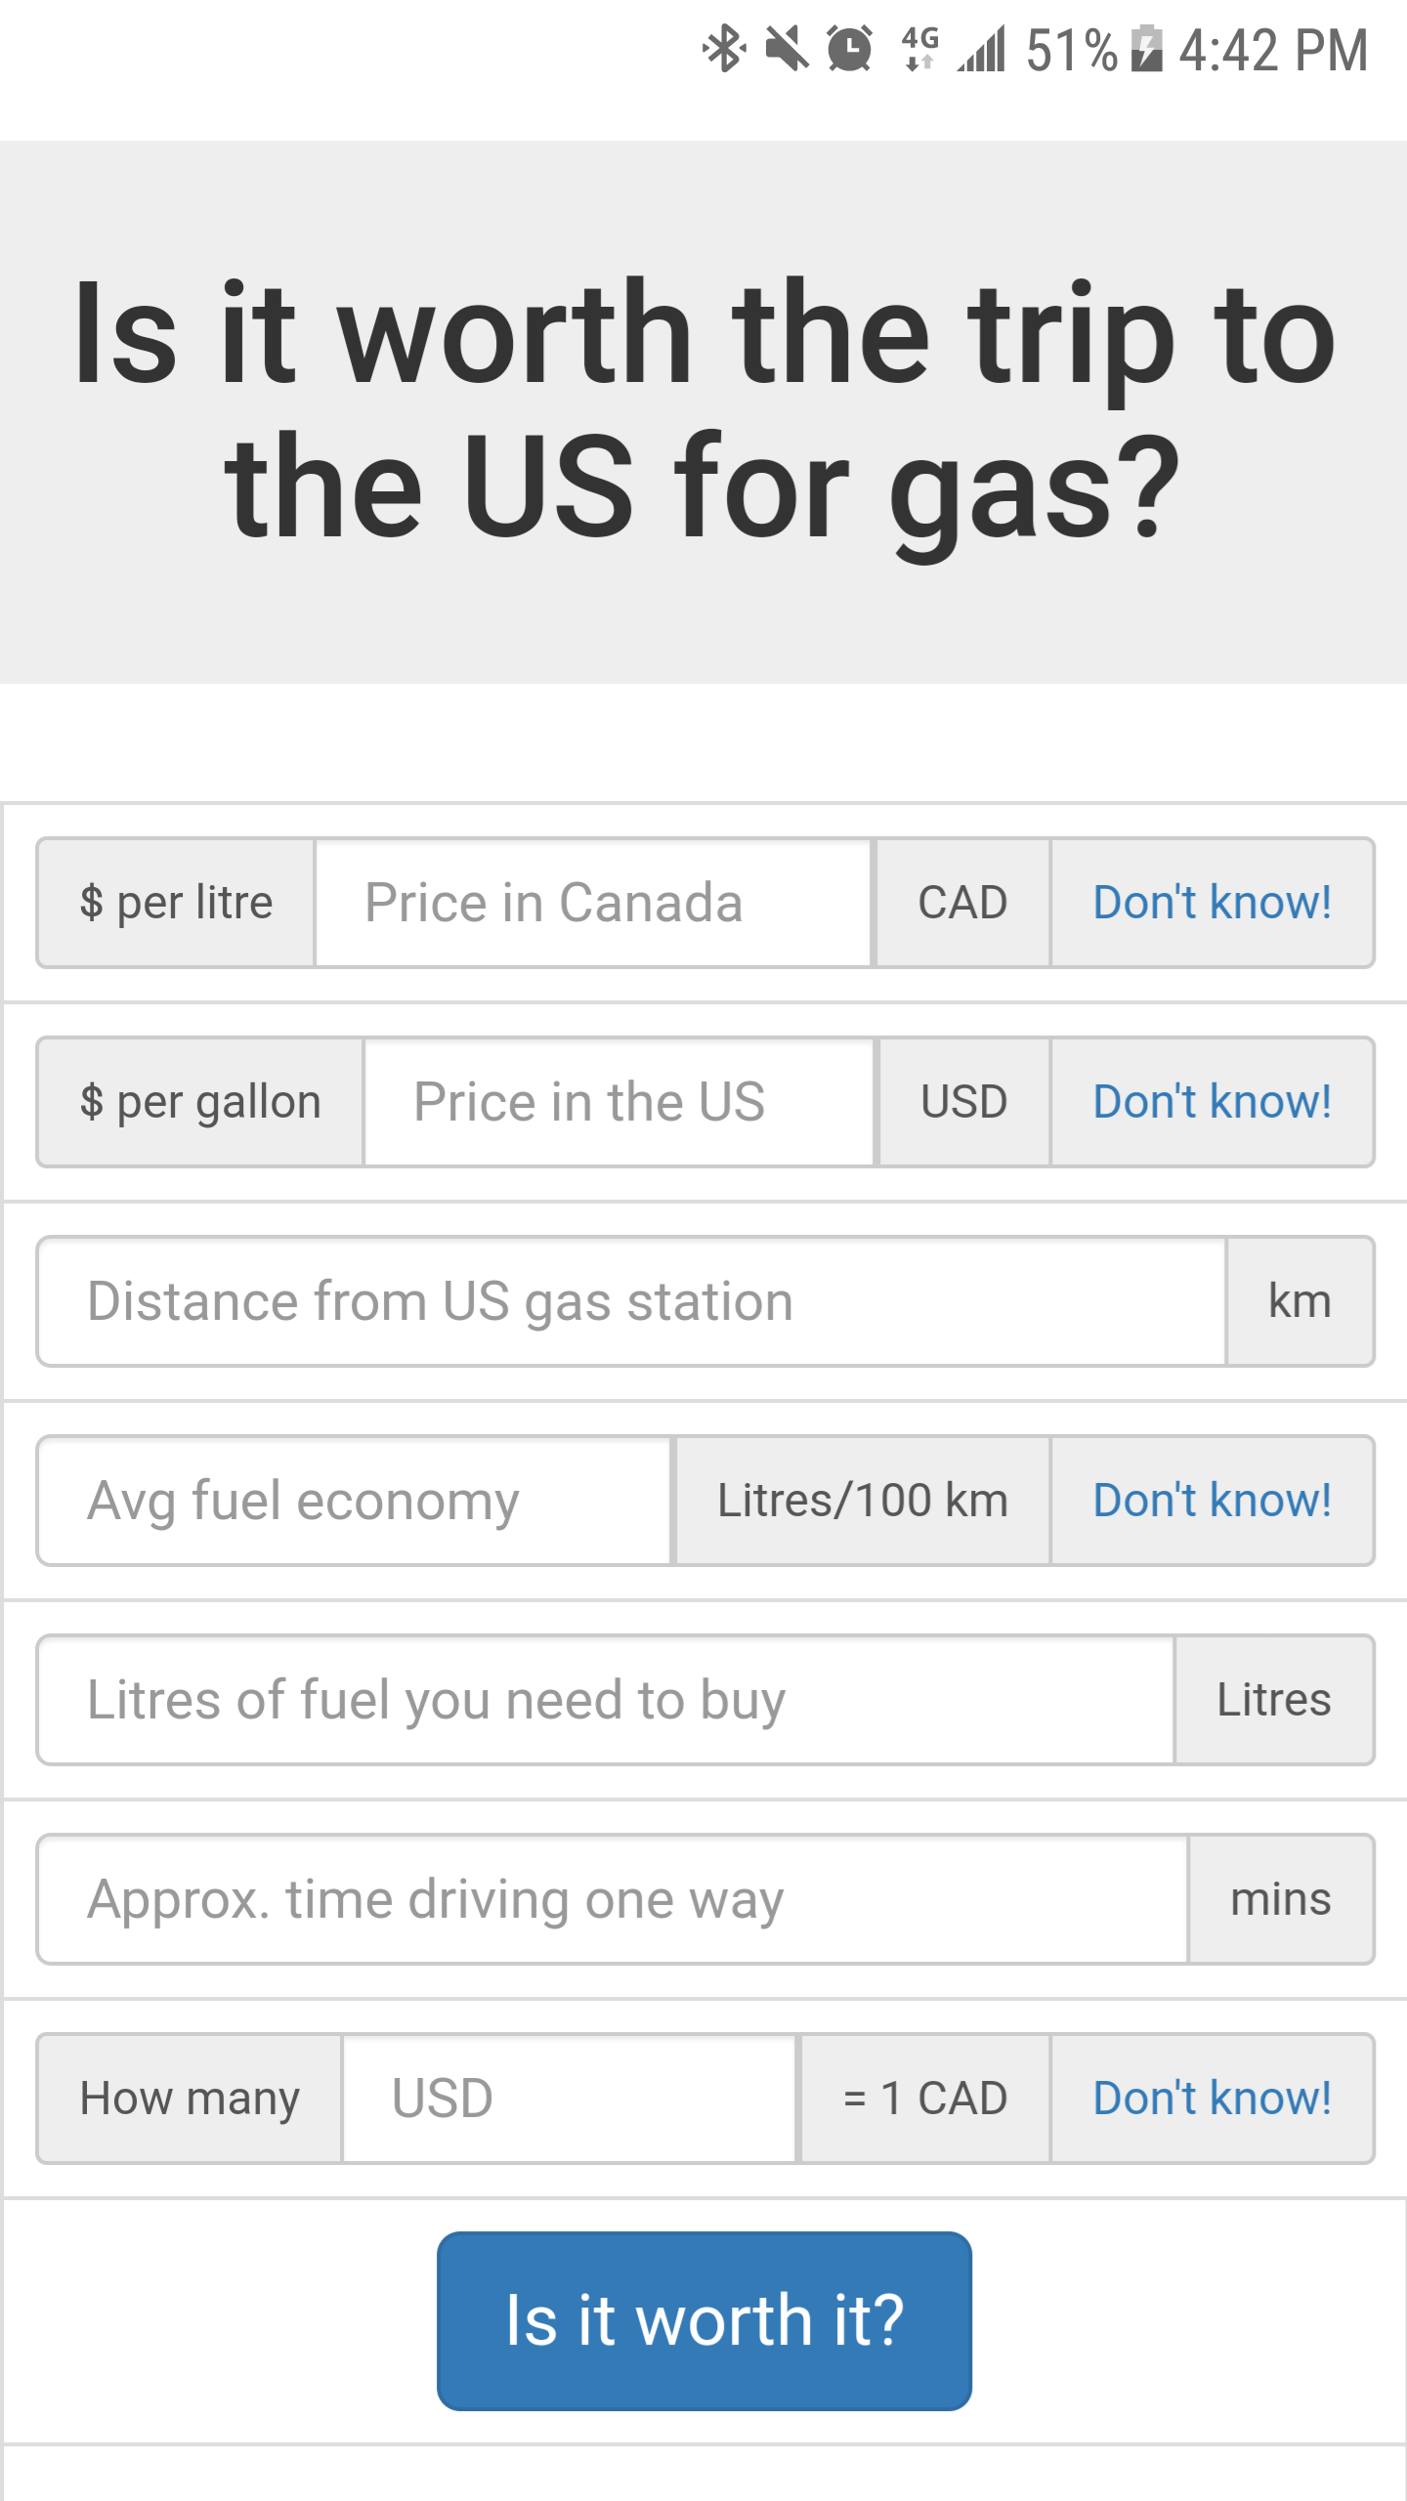Focus the Price in Canada field
Image resolution: width=1407 pixels, height=2501 pixels.
pyautogui.click(x=592, y=903)
